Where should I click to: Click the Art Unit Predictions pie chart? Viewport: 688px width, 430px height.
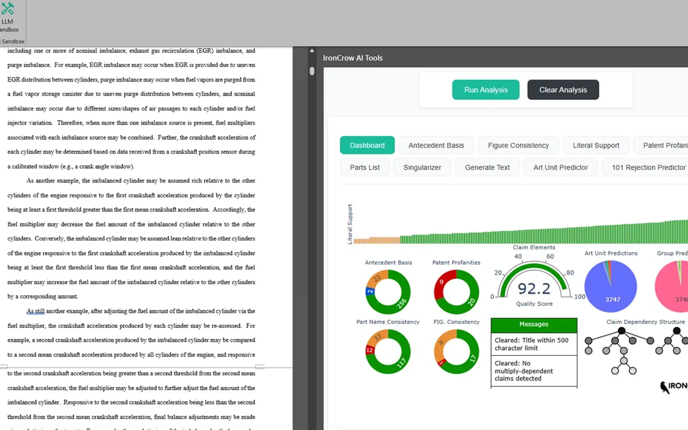point(611,286)
